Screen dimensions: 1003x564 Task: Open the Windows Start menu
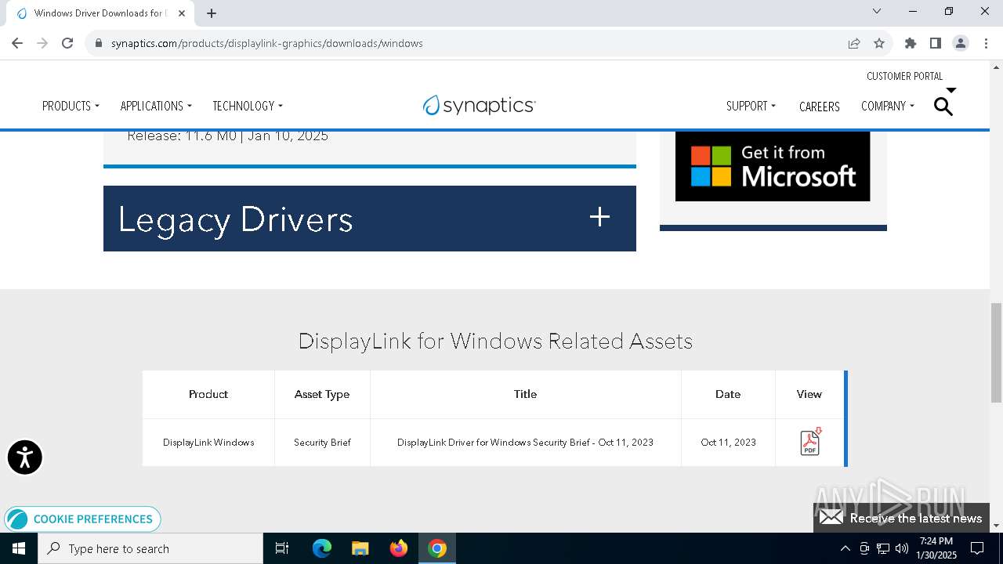[x=19, y=548]
